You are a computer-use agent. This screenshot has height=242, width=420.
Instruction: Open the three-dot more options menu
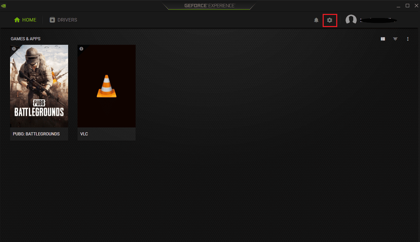[x=408, y=39]
